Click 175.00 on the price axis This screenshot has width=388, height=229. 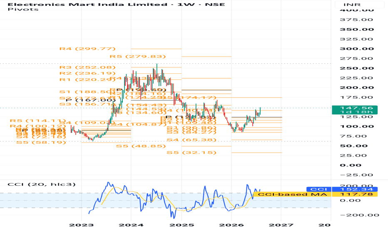356,97
